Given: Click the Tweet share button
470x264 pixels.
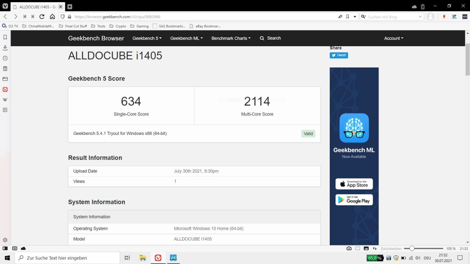Looking at the screenshot, I should pos(339,55).
